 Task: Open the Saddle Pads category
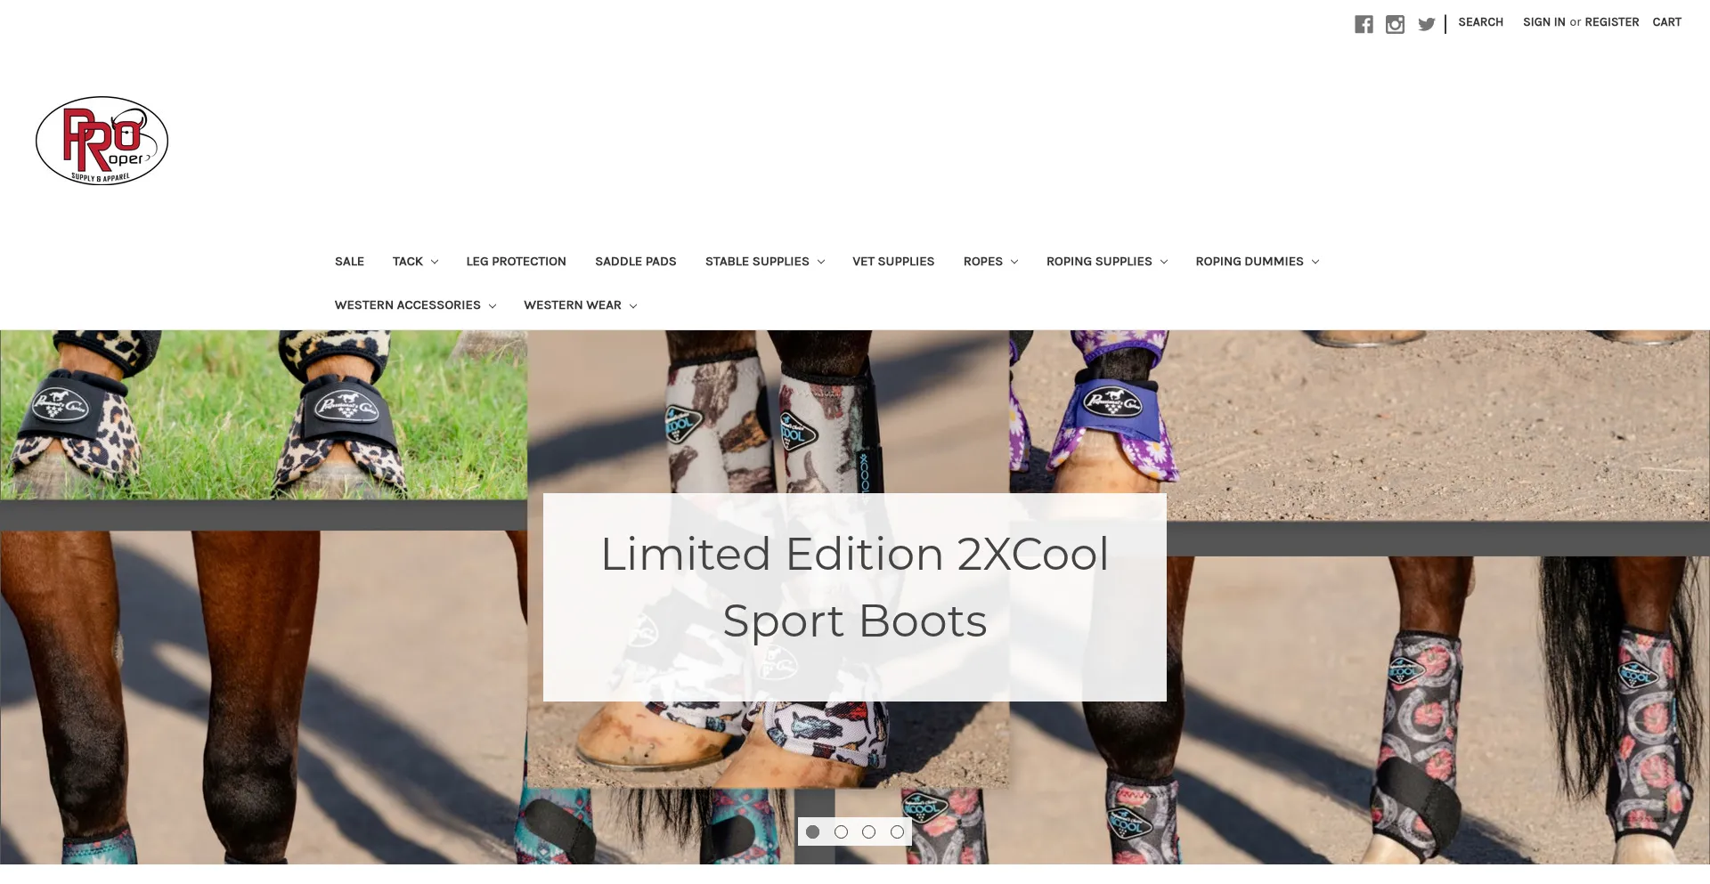coord(635,261)
